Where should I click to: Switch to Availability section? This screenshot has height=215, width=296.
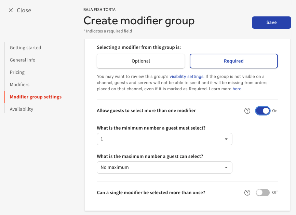click(x=22, y=109)
